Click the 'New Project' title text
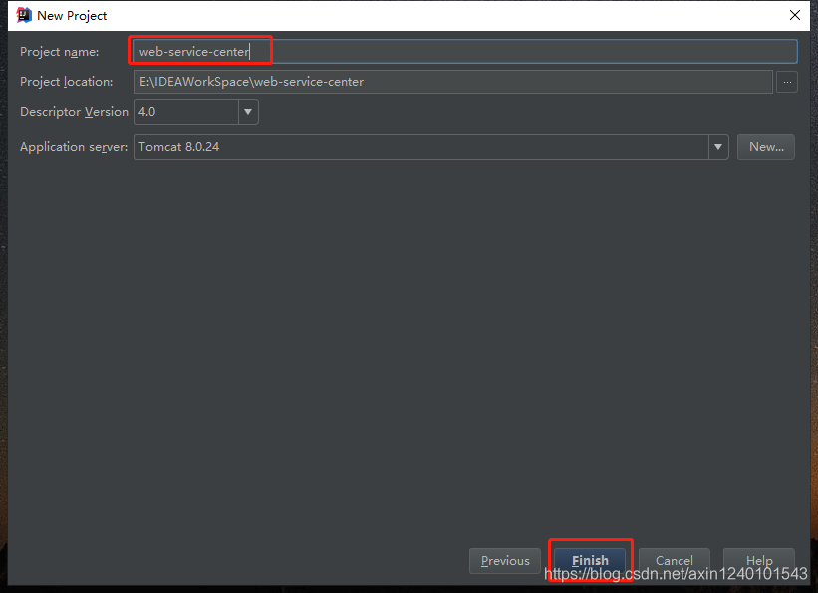Screen dimensions: 818x593 pos(72,16)
